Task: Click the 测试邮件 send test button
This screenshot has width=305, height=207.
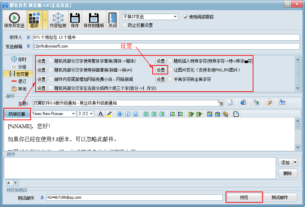Action: click(x=280, y=197)
